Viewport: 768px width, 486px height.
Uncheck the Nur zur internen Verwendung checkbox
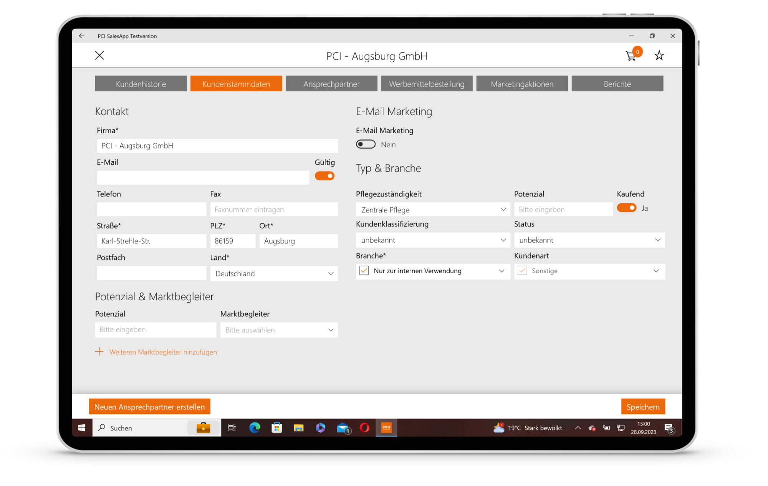[364, 271]
